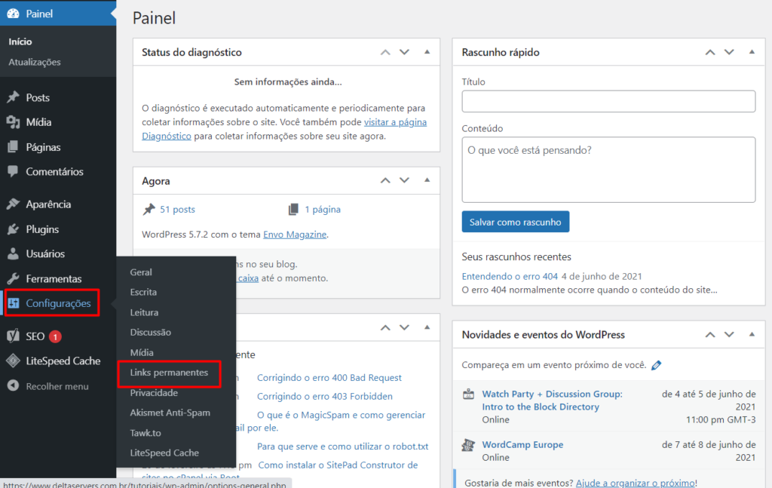Screen dimensions: 772x488
Task: Click the Aparência paintbrush icon
Action: tap(13, 204)
